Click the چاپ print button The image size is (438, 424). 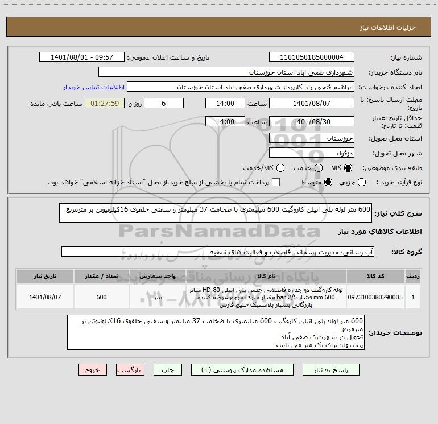coord(168,370)
